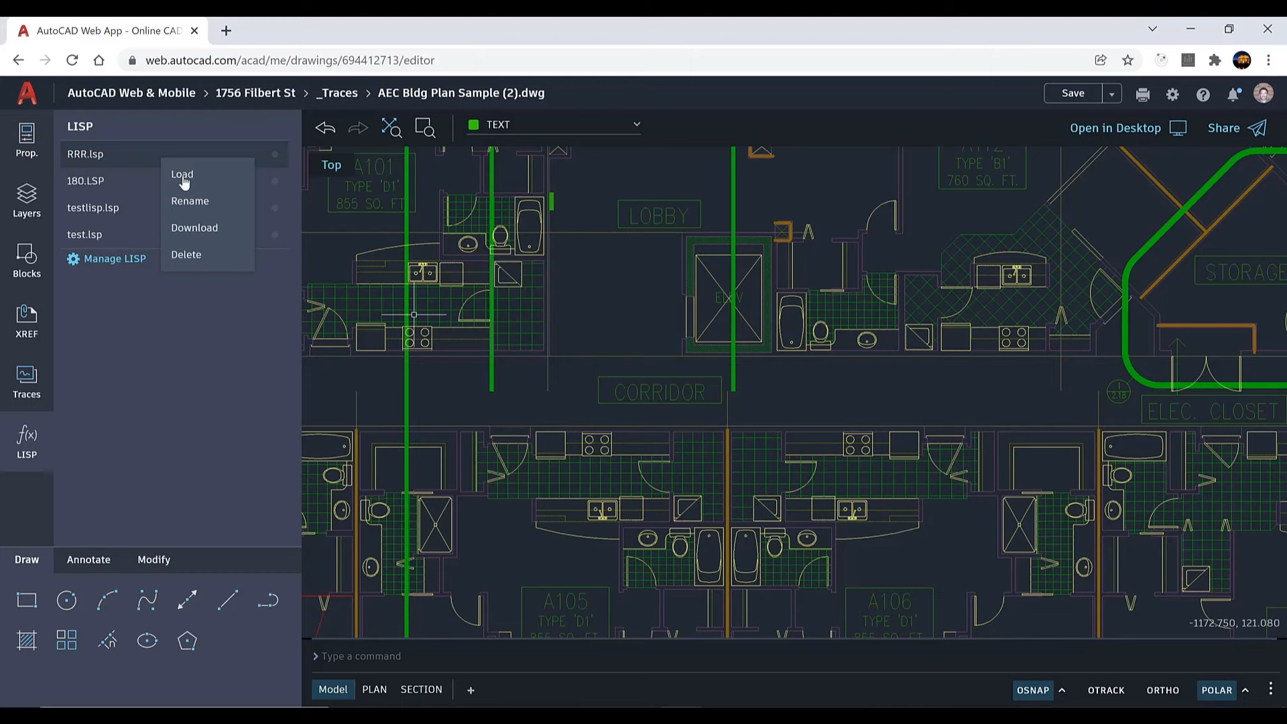The image size is (1287, 724).
Task: Click the LISP panel icon in sidebar
Action: (27, 440)
